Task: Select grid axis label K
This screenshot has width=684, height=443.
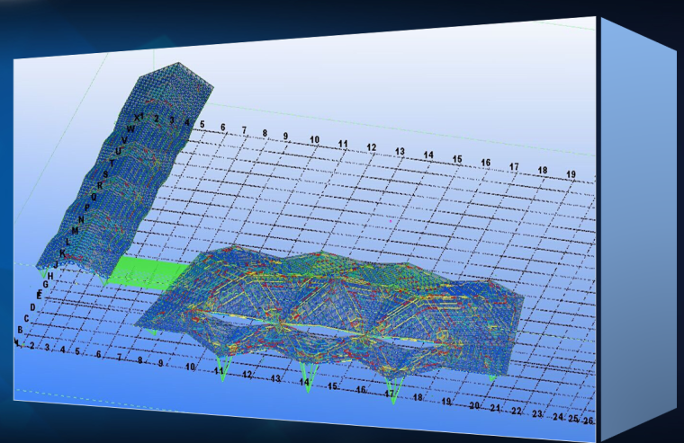Action: pos(62,253)
